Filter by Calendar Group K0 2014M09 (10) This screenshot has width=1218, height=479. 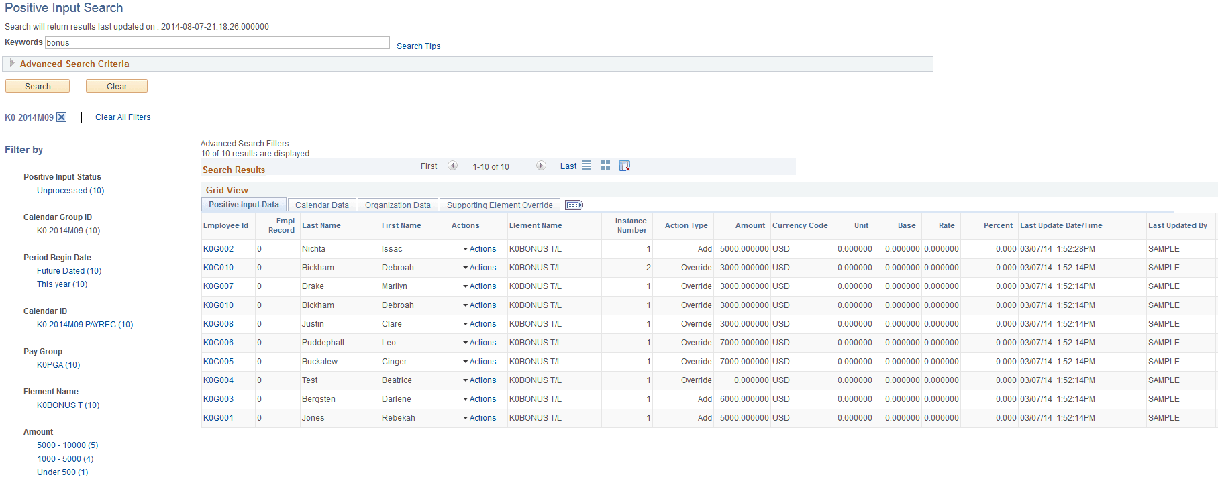(x=68, y=231)
